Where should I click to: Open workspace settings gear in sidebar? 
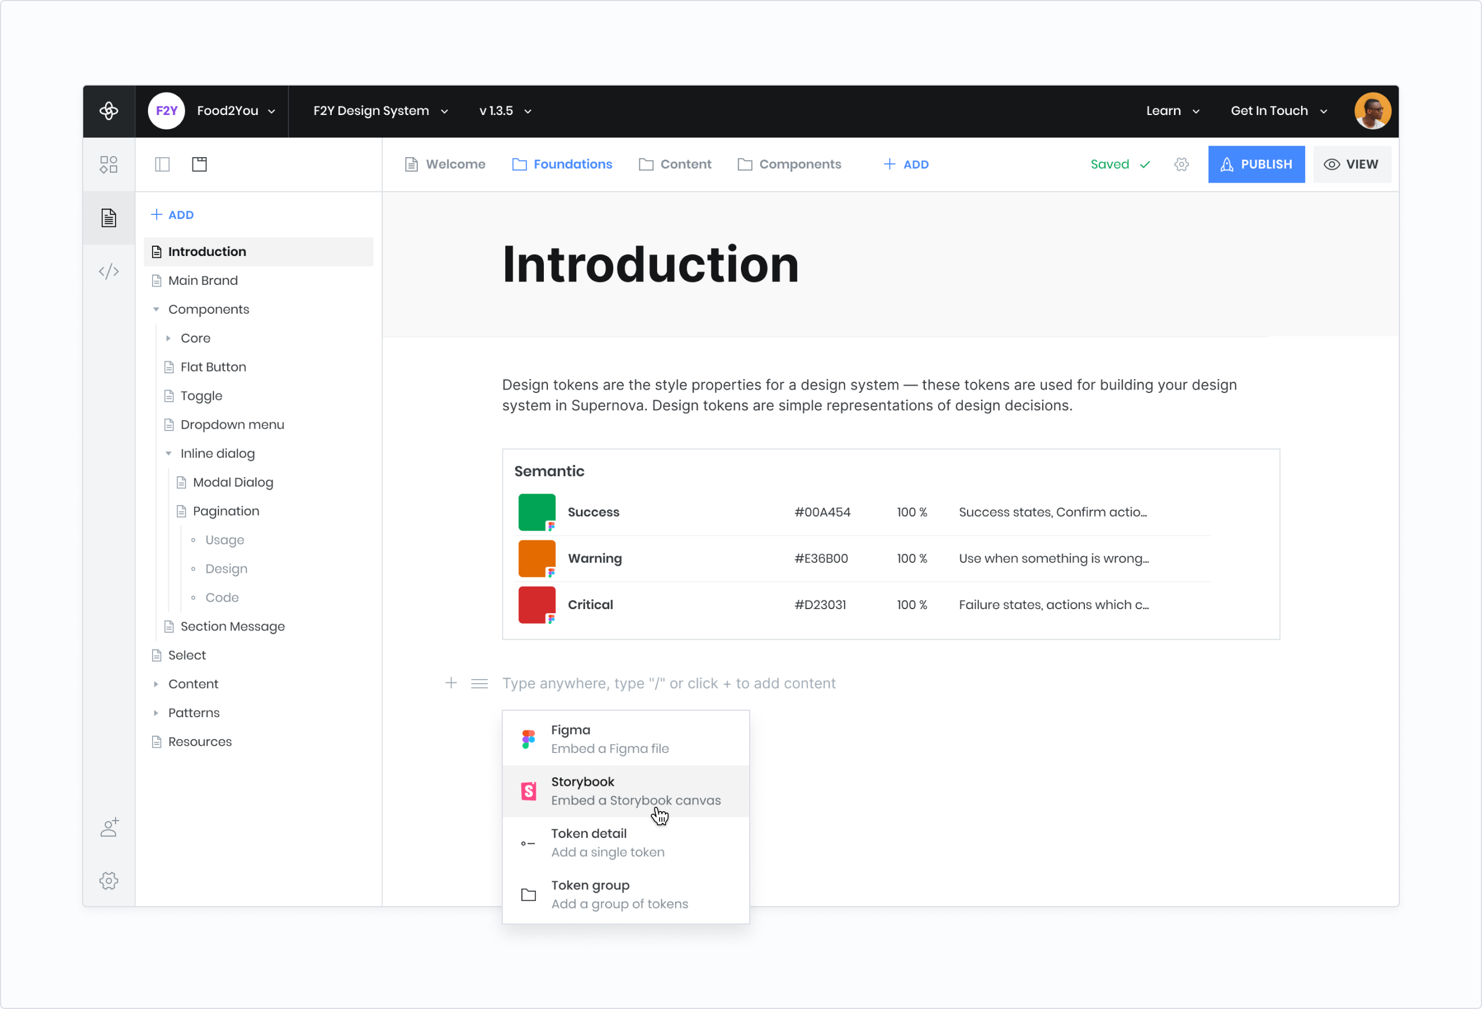[109, 881]
